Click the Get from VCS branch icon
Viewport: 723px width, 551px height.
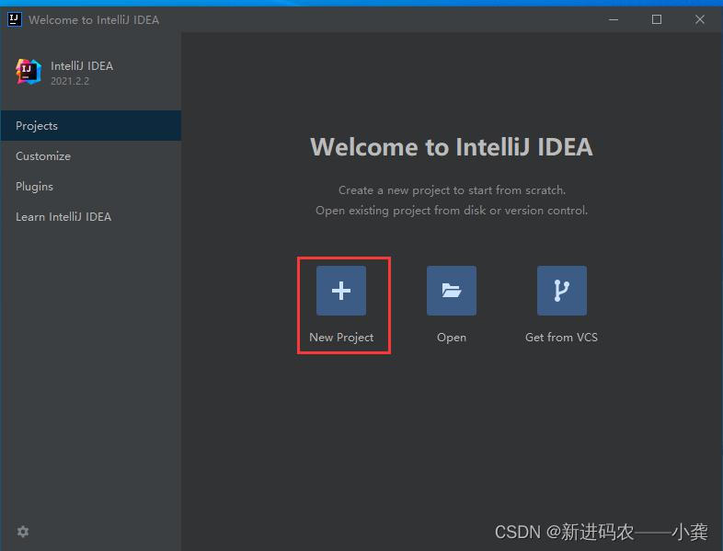(562, 291)
